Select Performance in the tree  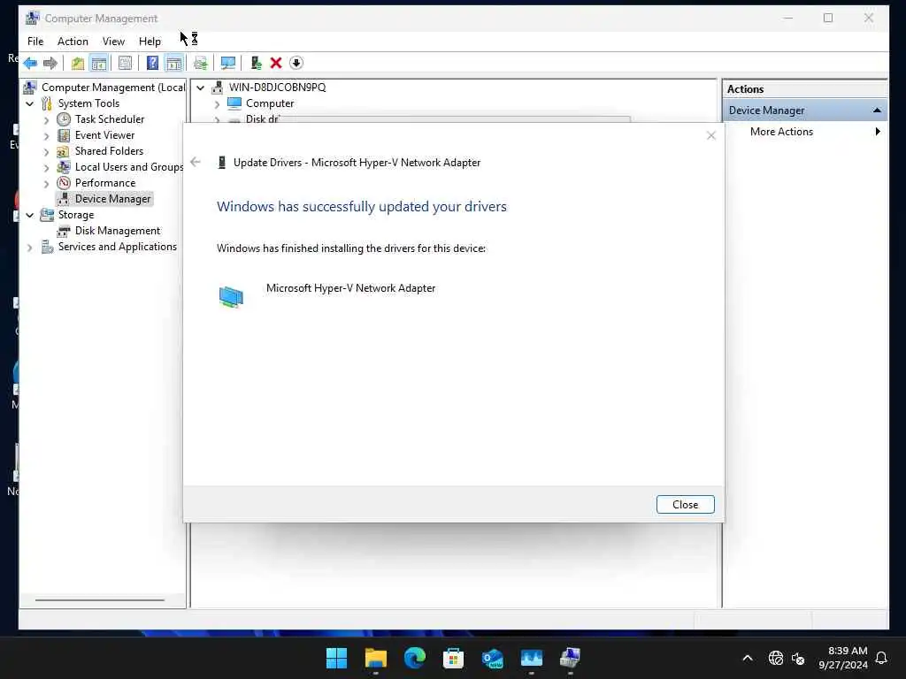click(x=105, y=182)
